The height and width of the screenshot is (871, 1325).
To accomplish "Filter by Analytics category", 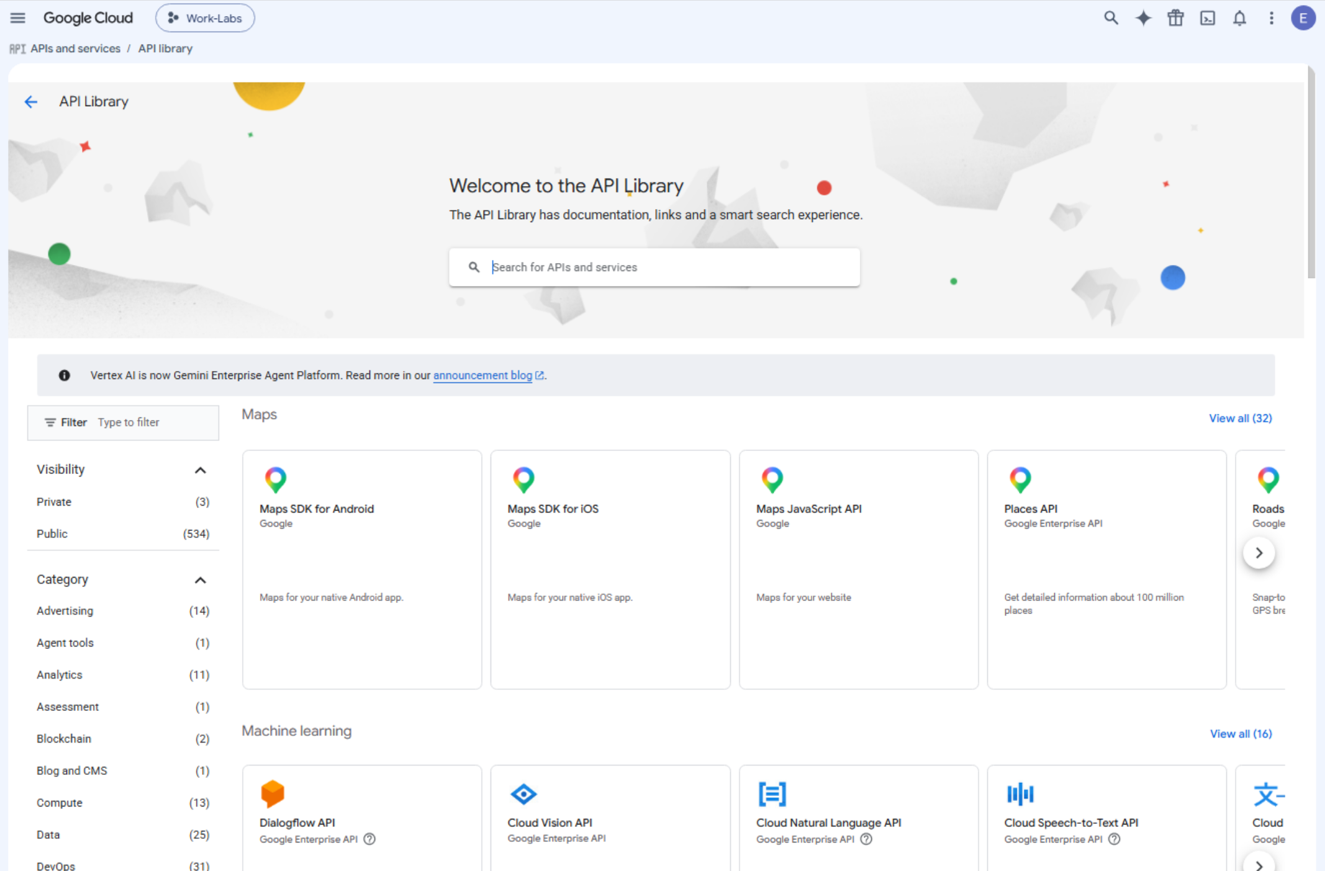I will tap(123, 675).
